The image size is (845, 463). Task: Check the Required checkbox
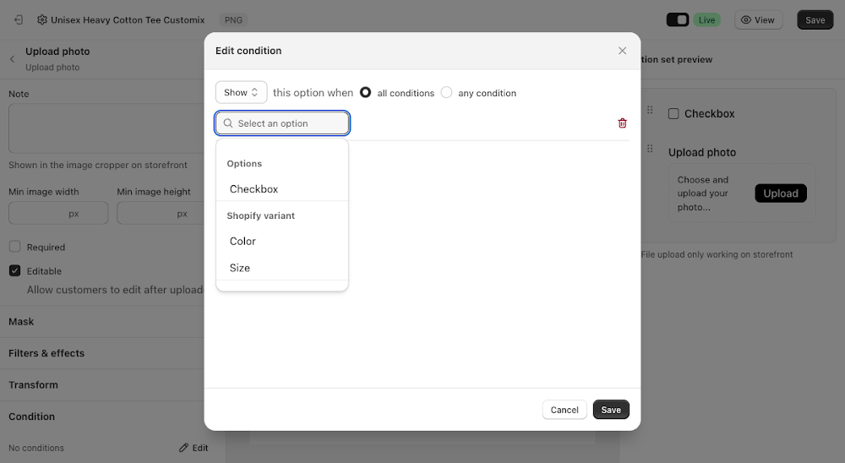point(14,247)
